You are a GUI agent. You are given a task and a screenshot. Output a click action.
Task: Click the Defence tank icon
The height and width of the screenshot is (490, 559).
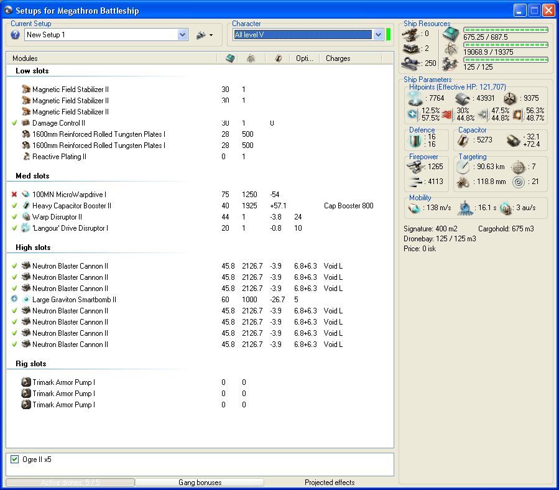tap(415, 141)
